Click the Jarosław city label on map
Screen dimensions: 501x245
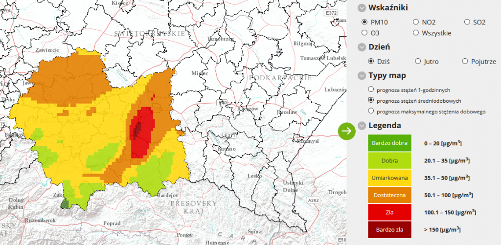coord(287,112)
